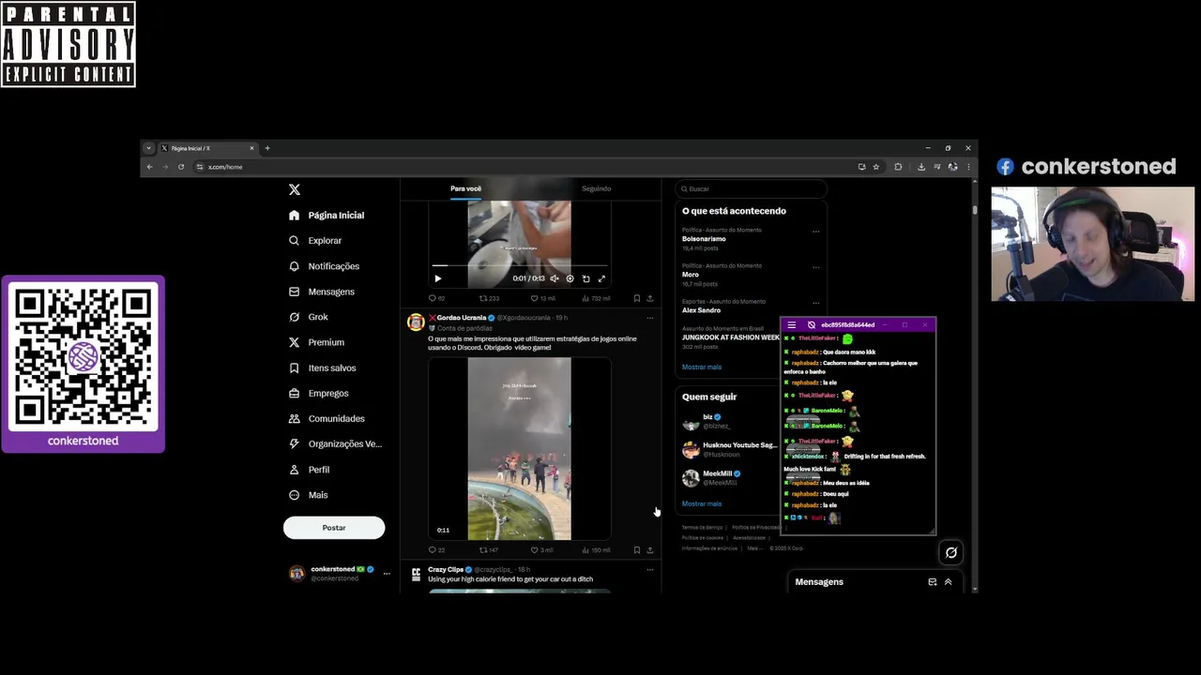This screenshot has height=675, width=1201.
Task: Open Alex Sandro trend options ellipsis
Action: point(815,302)
